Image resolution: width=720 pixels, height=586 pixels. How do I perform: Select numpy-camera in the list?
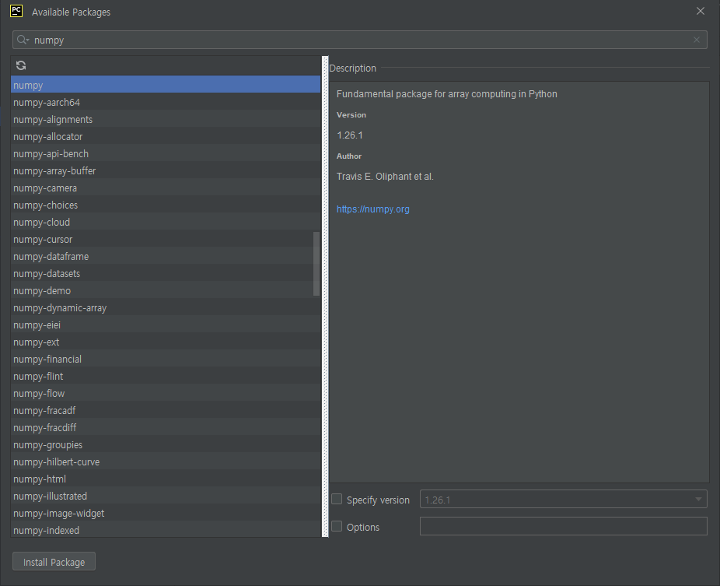coord(166,188)
